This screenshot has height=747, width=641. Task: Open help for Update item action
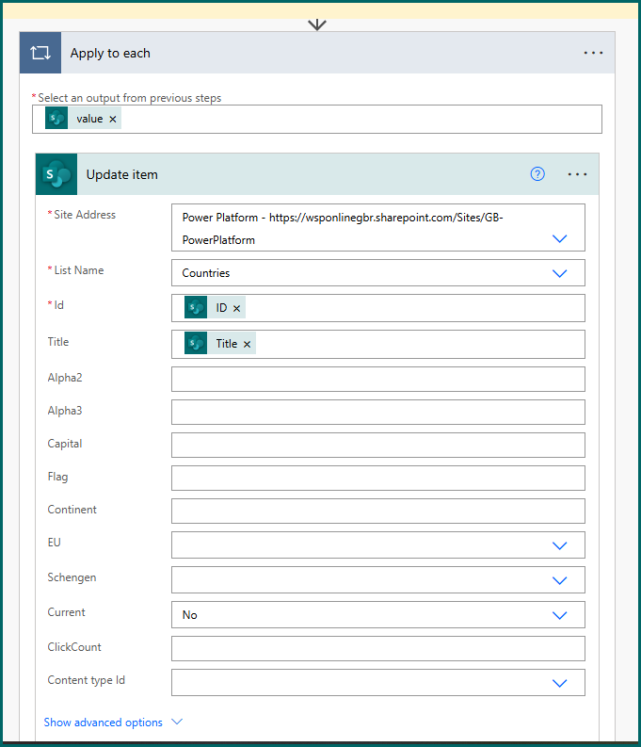click(537, 174)
